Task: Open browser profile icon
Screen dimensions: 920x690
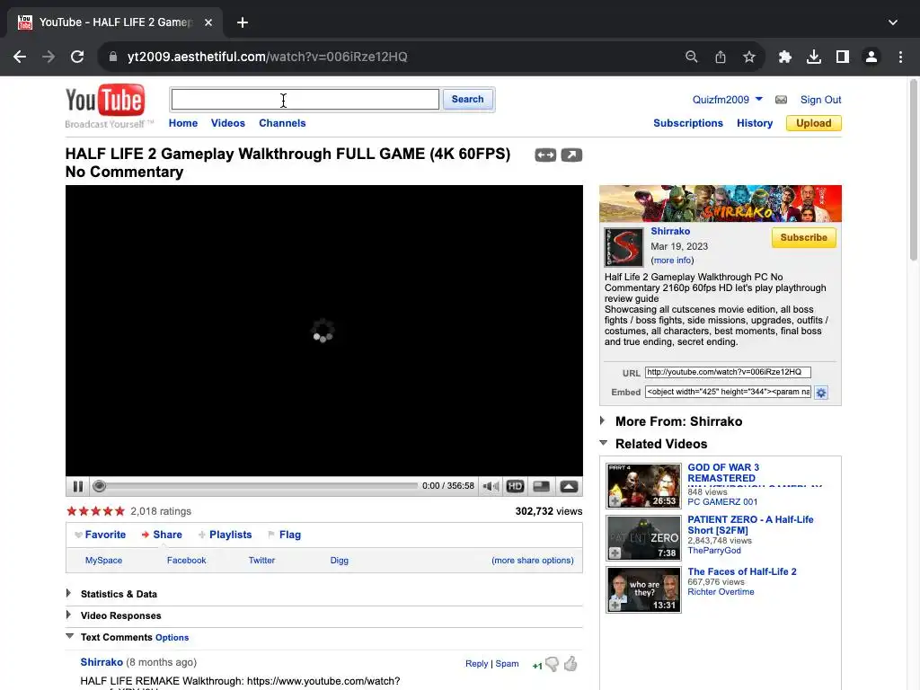Action: click(x=871, y=57)
